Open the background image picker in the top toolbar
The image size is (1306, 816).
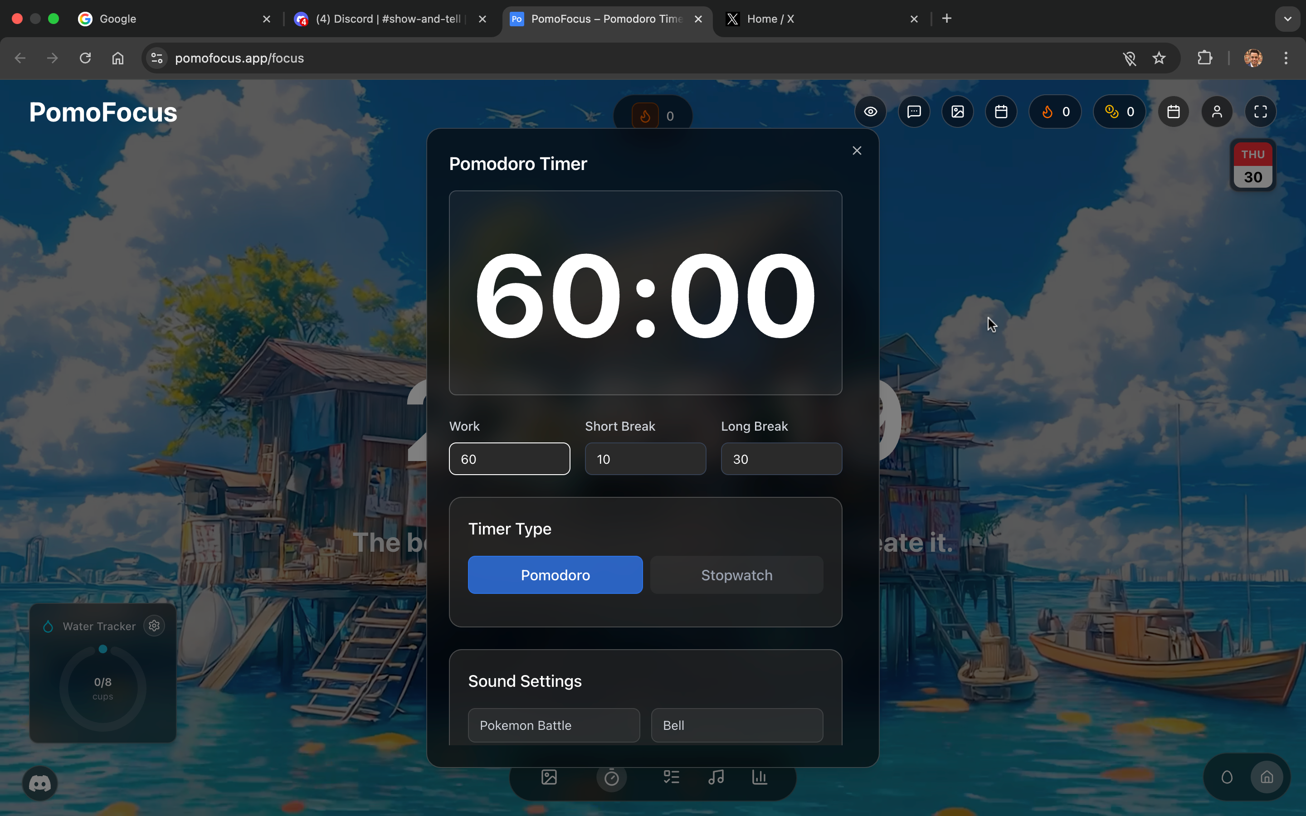click(957, 112)
